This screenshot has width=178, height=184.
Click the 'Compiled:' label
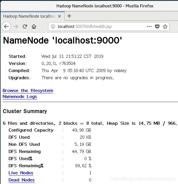pos(19,71)
